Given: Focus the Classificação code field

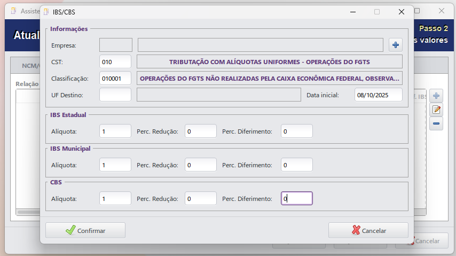Looking at the screenshot, I should tap(115, 78).
